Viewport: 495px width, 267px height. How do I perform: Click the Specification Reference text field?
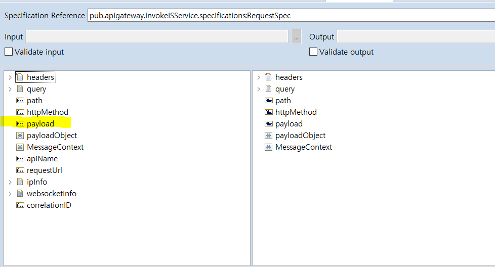(x=291, y=16)
